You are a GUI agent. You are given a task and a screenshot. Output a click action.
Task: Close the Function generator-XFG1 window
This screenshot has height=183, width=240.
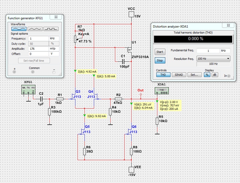tap(56, 17)
